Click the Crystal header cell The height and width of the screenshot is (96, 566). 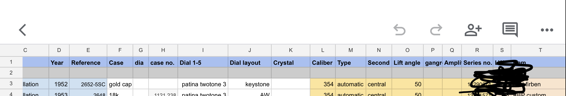291,62
